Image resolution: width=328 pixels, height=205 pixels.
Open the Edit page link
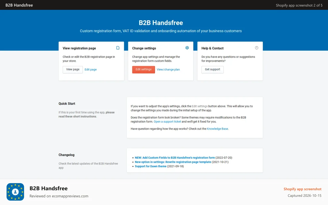[x=90, y=70]
